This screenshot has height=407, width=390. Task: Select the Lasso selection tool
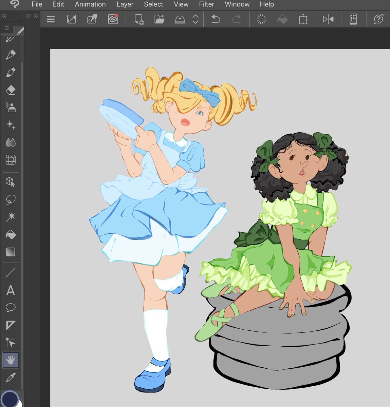coord(11,200)
